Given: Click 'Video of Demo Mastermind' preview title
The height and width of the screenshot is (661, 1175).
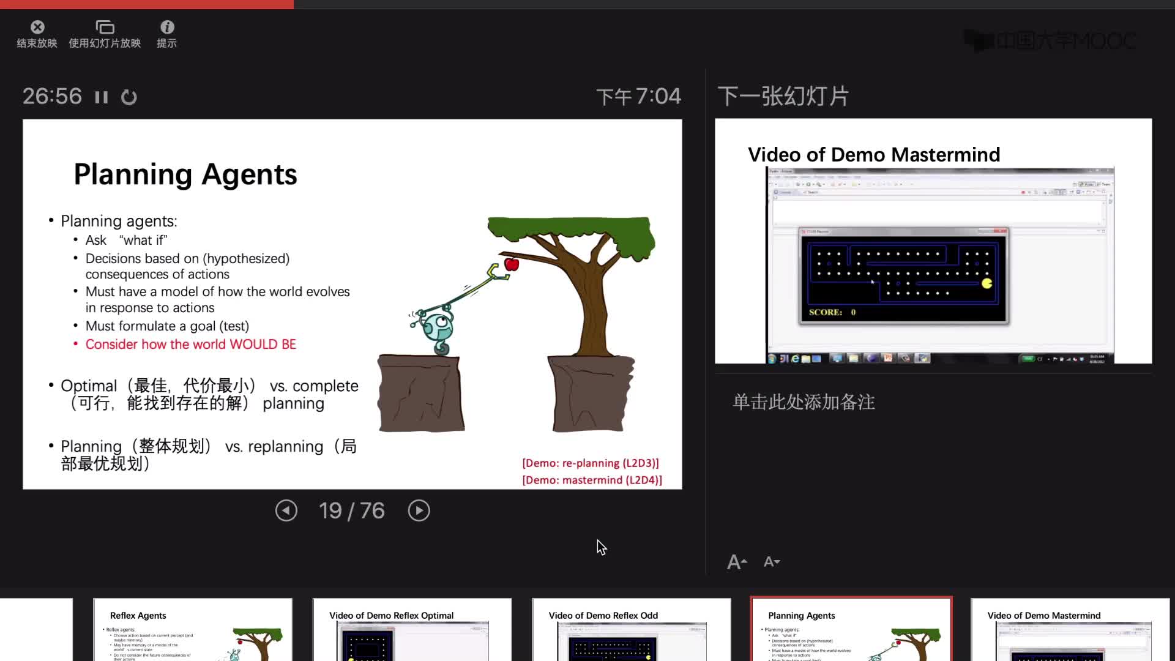Looking at the screenshot, I should tap(874, 154).
